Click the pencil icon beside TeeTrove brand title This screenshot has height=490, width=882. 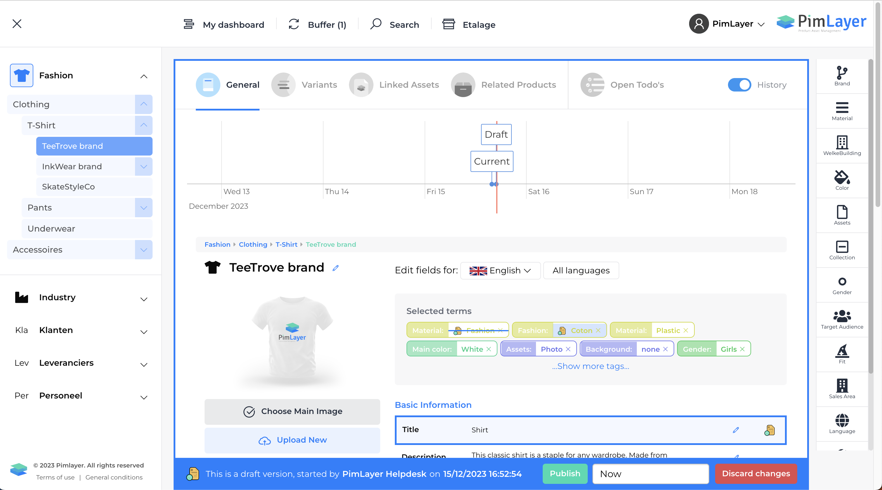[x=335, y=268]
